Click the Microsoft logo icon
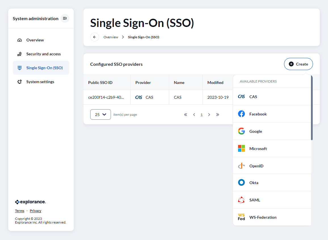Screen dimensions: 328x240 point(241,148)
